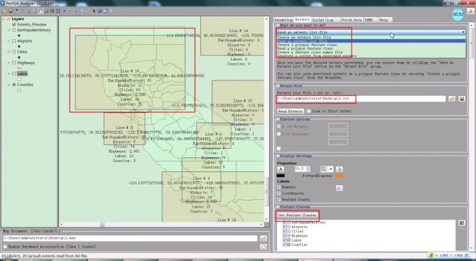Click the Read Extents button
Screen dimensions: 476x261
pyautogui.click(x=290, y=111)
